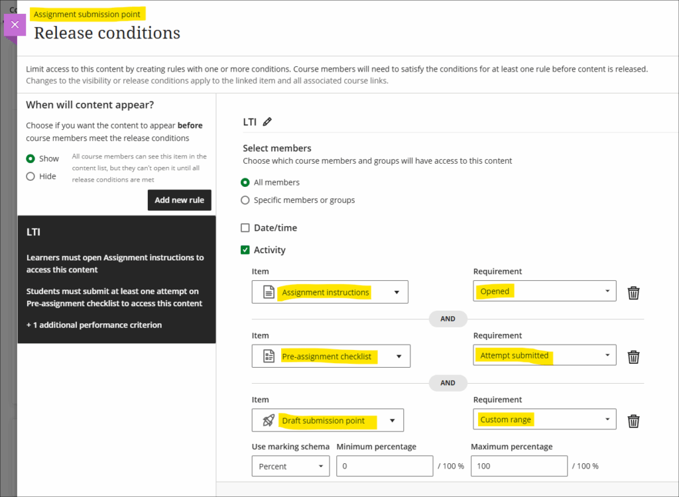This screenshot has width=679, height=497.
Task: Click the Add new rule button
Action: click(179, 200)
